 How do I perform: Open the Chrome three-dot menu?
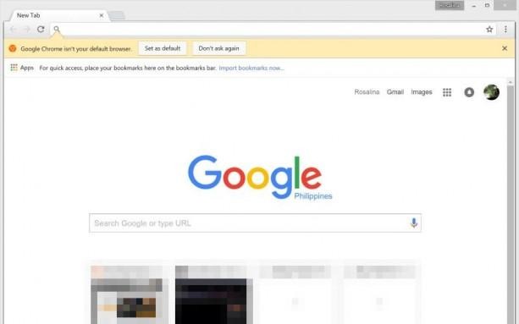coord(505,29)
